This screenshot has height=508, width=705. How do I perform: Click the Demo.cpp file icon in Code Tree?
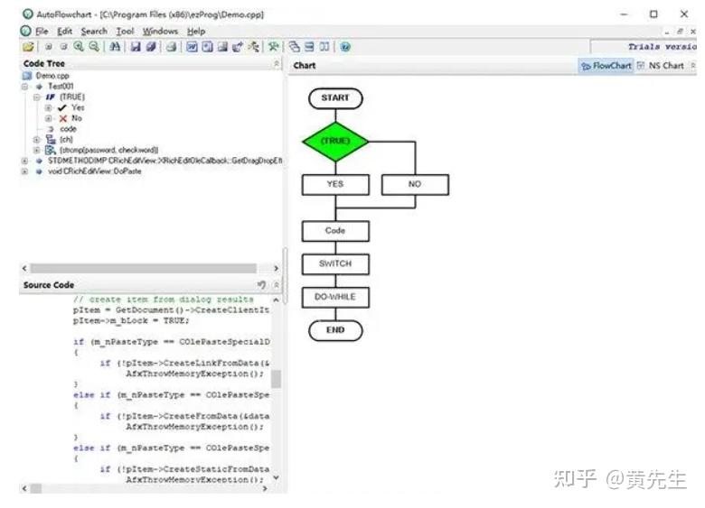(x=27, y=76)
